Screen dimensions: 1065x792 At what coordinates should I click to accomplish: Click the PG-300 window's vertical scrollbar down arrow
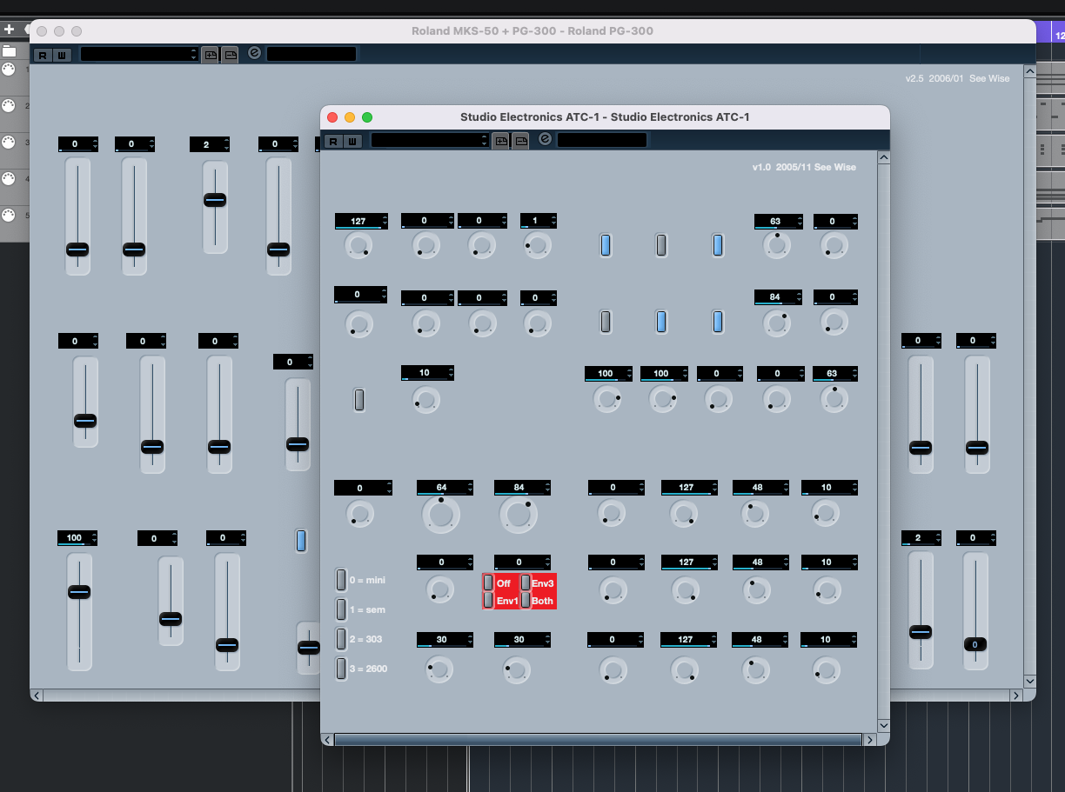[1030, 681]
